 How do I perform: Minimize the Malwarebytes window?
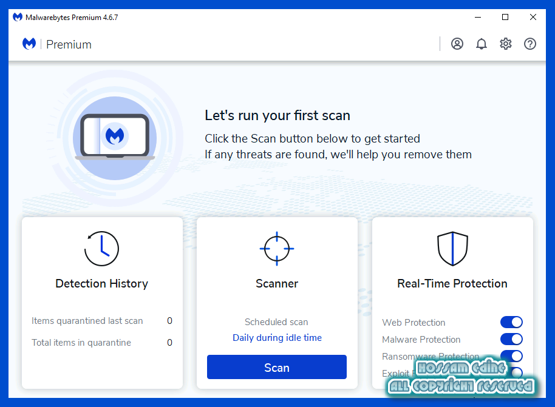pyautogui.click(x=478, y=17)
